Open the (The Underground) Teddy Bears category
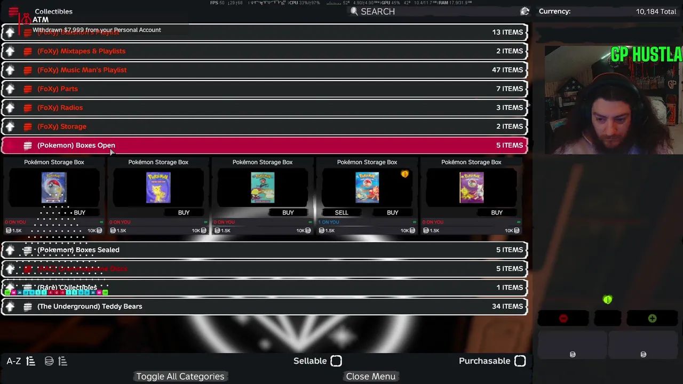This screenshot has width=683, height=384. click(265, 307)
